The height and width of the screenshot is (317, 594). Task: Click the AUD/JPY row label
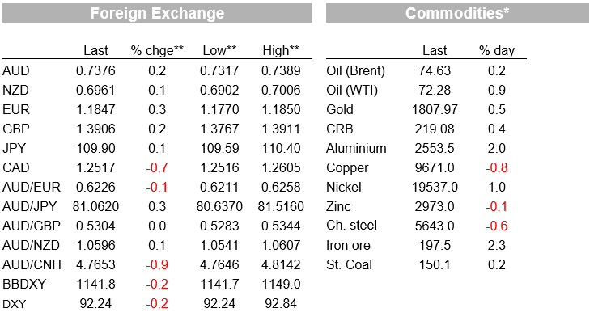(x=30, y=206)
